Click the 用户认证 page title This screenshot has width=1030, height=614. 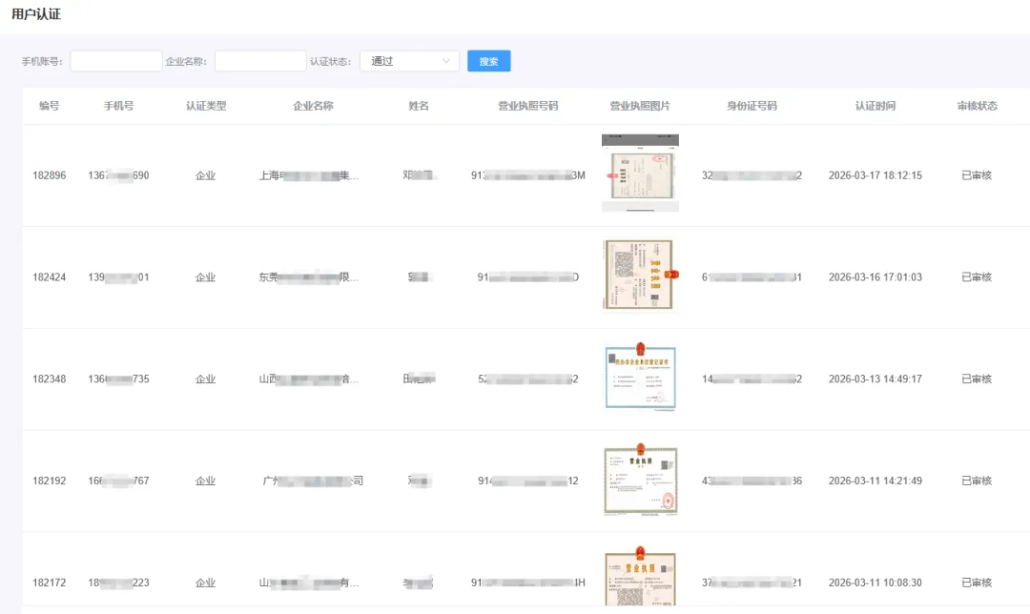[x=36, y=14]
